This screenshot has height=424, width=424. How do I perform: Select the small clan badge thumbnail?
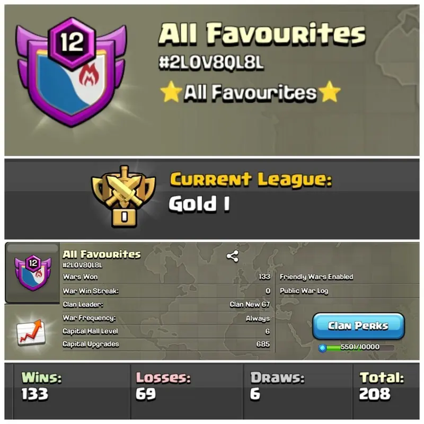pos(33,272)
